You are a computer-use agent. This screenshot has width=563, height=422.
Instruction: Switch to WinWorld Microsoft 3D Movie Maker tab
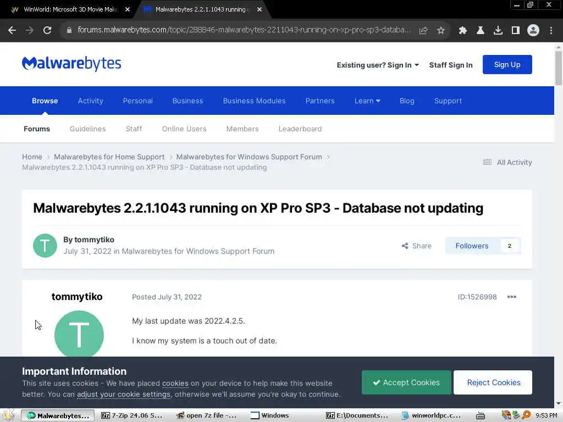(70, 10)
